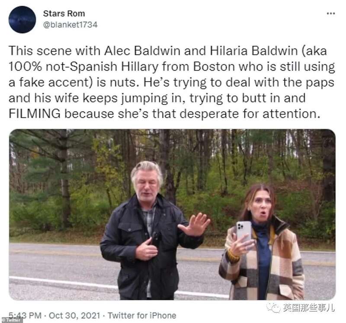Click the 5:43 PM timestamp

(x=25, y=315)
